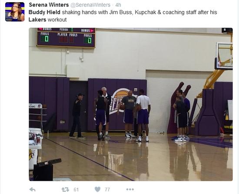Click the tweet text mentioning Jim Buss
This screenshot has width=239, height=194.
(x=123, y=16)
